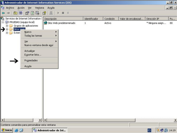Click Administrador de Int... taskbar button
The height and width of the screenshot is (133, 177).
(50, 130)
